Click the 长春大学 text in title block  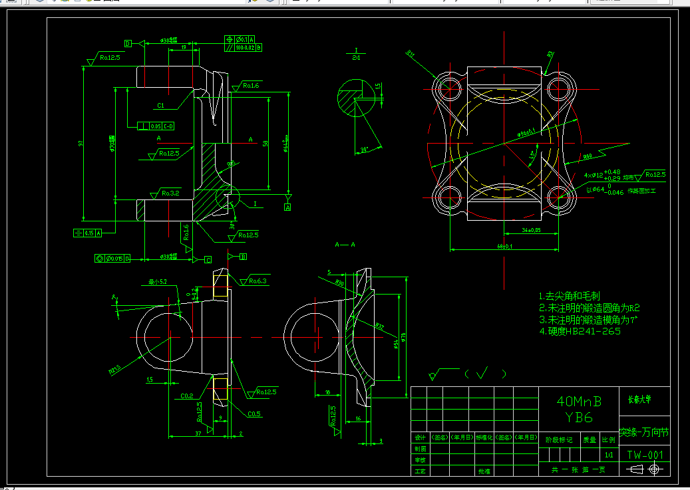click(639, 400)
